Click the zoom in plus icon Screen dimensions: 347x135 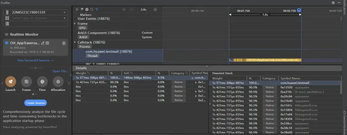coord(155,9)
